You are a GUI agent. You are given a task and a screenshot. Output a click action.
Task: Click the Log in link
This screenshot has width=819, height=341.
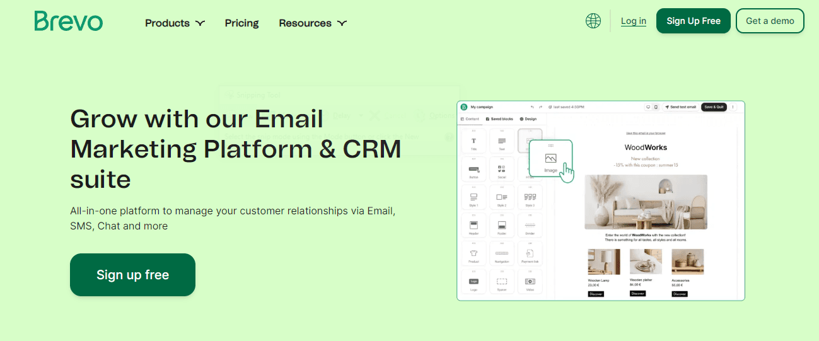point(633,21)
